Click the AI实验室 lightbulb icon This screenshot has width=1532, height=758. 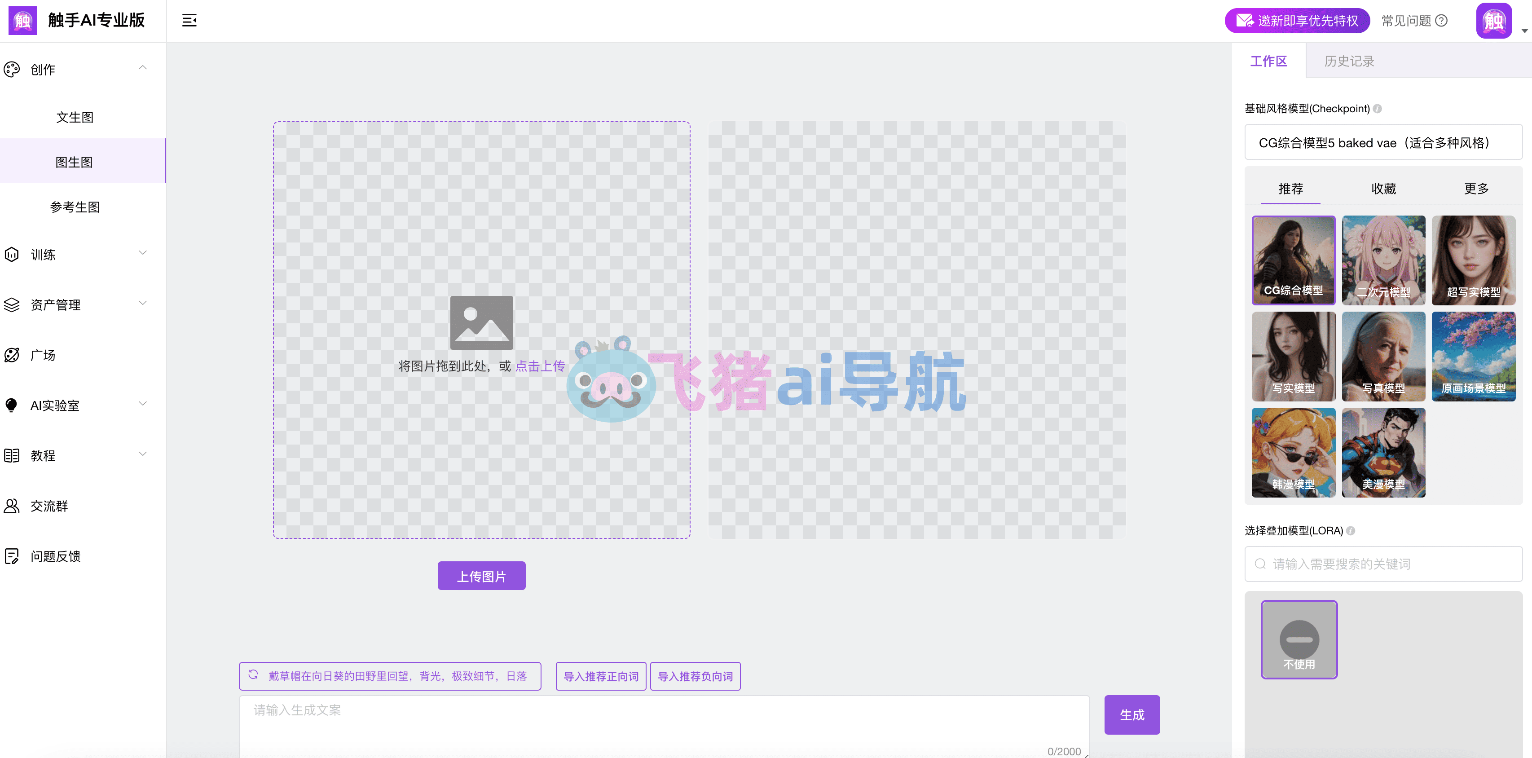tap(12, 405)
